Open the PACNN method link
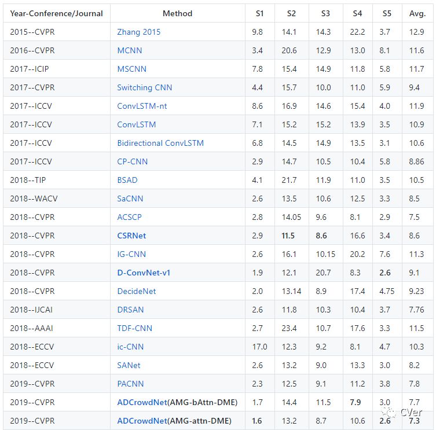Viewport: 436px width, 430px height. click(130, 384)
